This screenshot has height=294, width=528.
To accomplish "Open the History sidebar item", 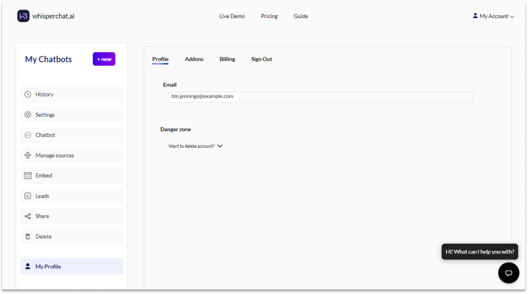I will coord(72,94).
